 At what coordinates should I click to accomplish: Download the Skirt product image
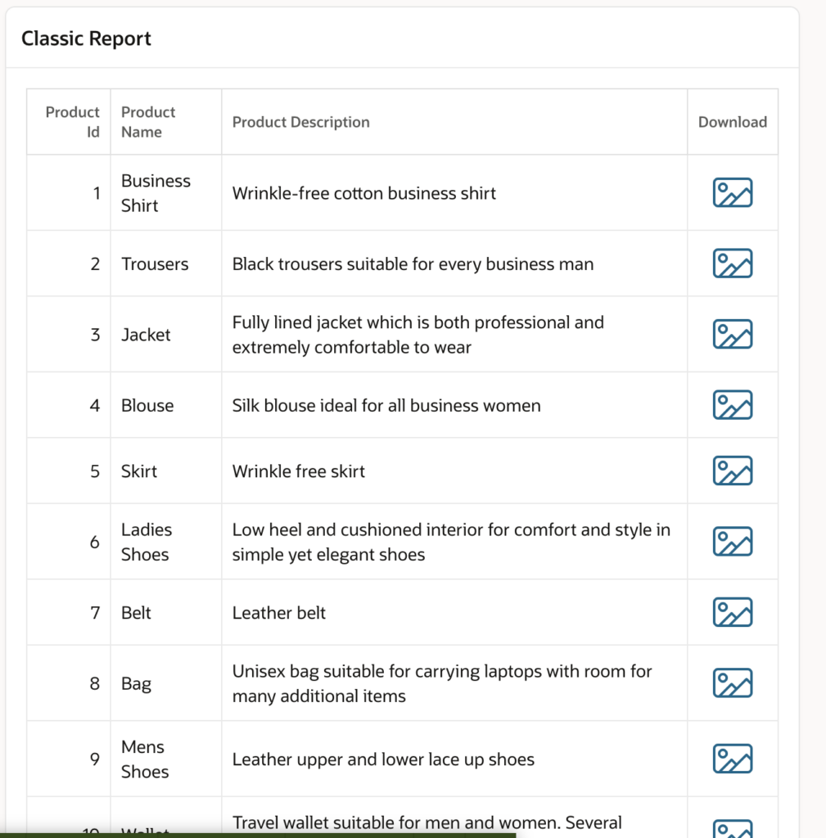[x=732, y=471]
